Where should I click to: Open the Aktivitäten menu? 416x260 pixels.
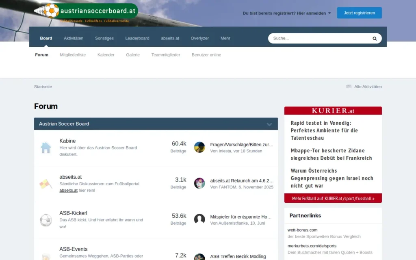click(74, 38)
